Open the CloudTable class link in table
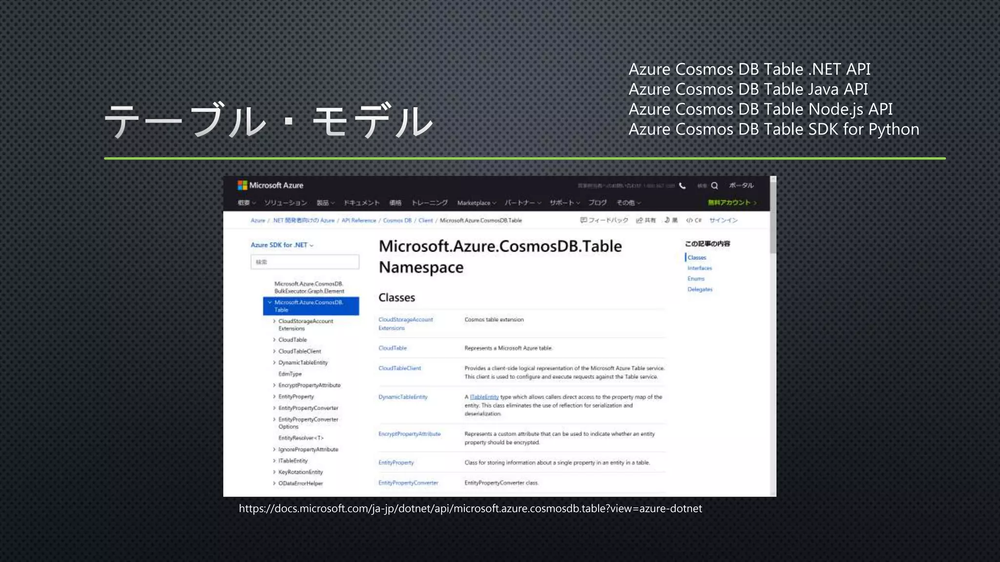The image size is (1000, 562). coord(393,348)
